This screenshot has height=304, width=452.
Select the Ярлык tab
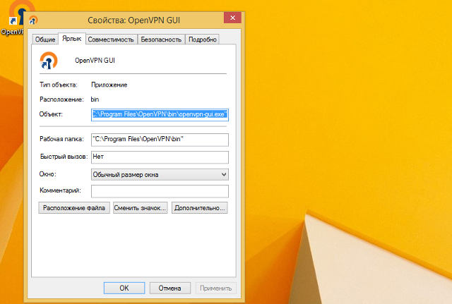tap(72, 39)
